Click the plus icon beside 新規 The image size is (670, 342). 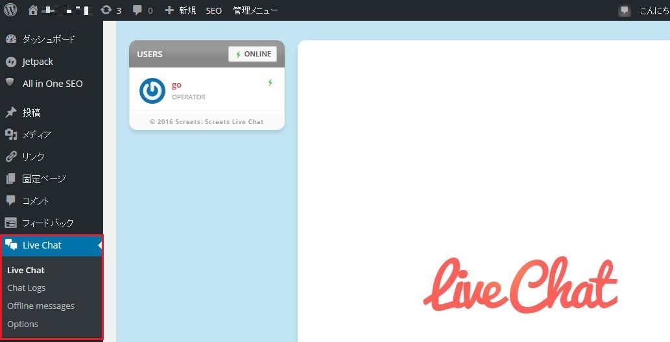pyautogui.click(x=169, y=10)
